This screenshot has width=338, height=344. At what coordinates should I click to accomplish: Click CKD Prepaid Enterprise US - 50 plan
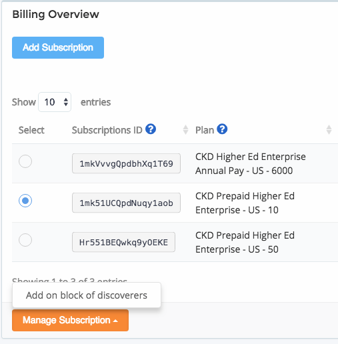coord(245,243)
